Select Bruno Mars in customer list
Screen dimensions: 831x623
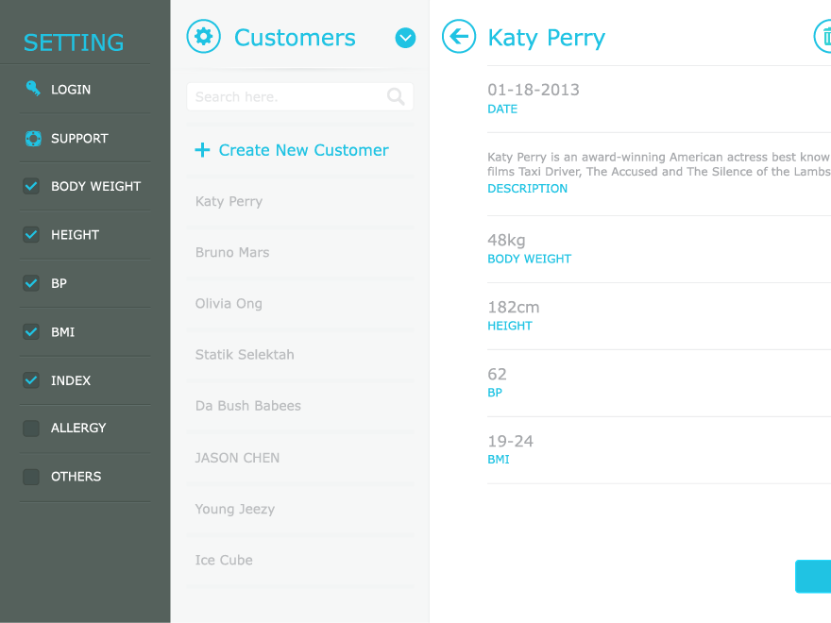pos(300,252)
